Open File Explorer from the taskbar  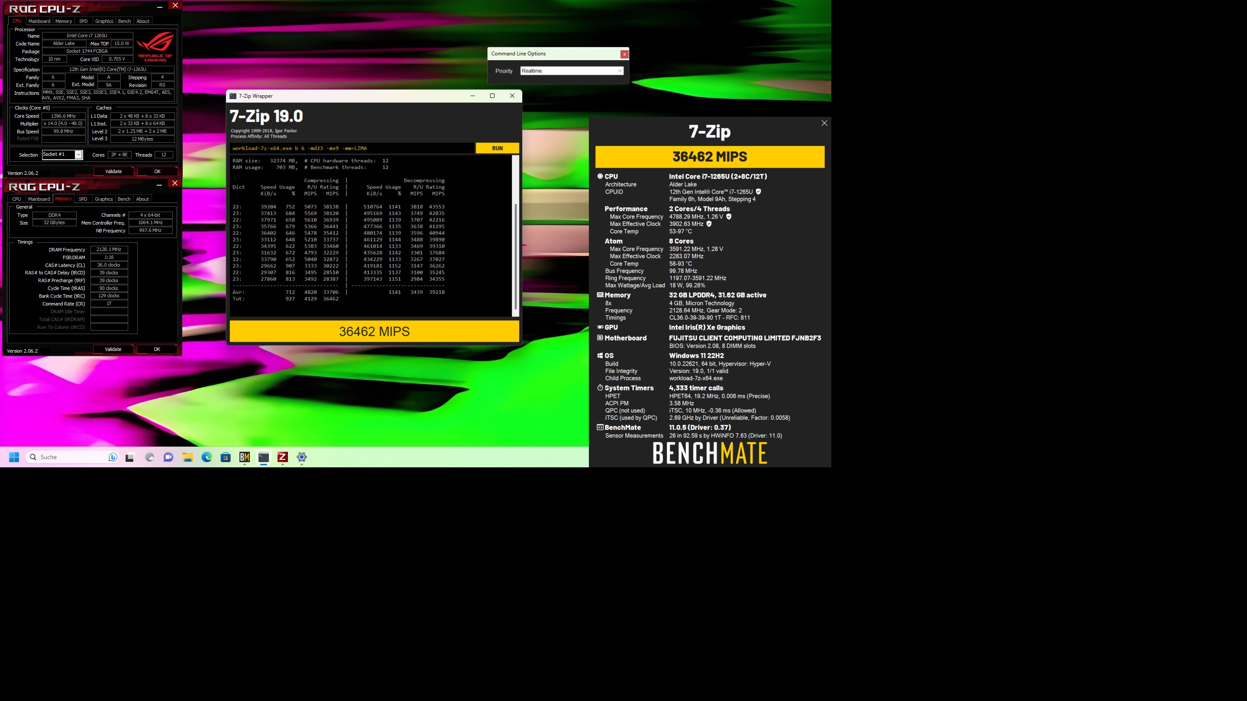(x=188, y=457)
